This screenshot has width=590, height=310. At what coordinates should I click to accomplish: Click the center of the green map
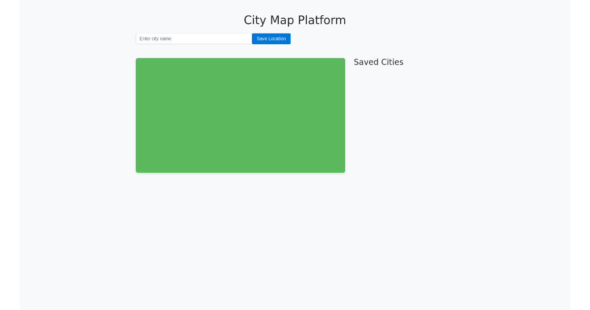point(240,115)
